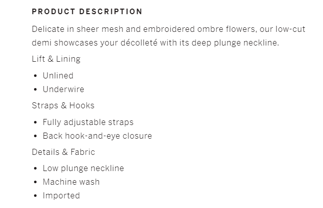This screenshot has height=208, width=323.
Task: Click the Imported list item
Action: click(61, 195)
